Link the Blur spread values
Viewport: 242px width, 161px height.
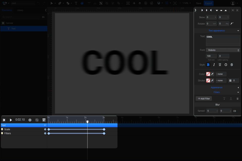click(235, 111)
